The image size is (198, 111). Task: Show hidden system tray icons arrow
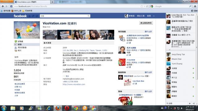pos(171,108)
